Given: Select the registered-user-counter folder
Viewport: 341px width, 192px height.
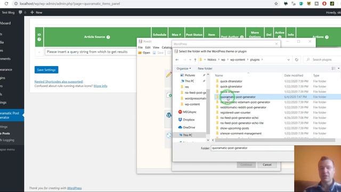Looking at the screenshot, I should coord(235,113).
